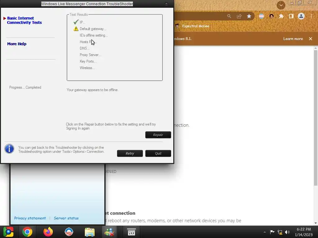Bookmark this page with the star icon
The height and width of the screenshot is (238, 318).
click(249, 16)
